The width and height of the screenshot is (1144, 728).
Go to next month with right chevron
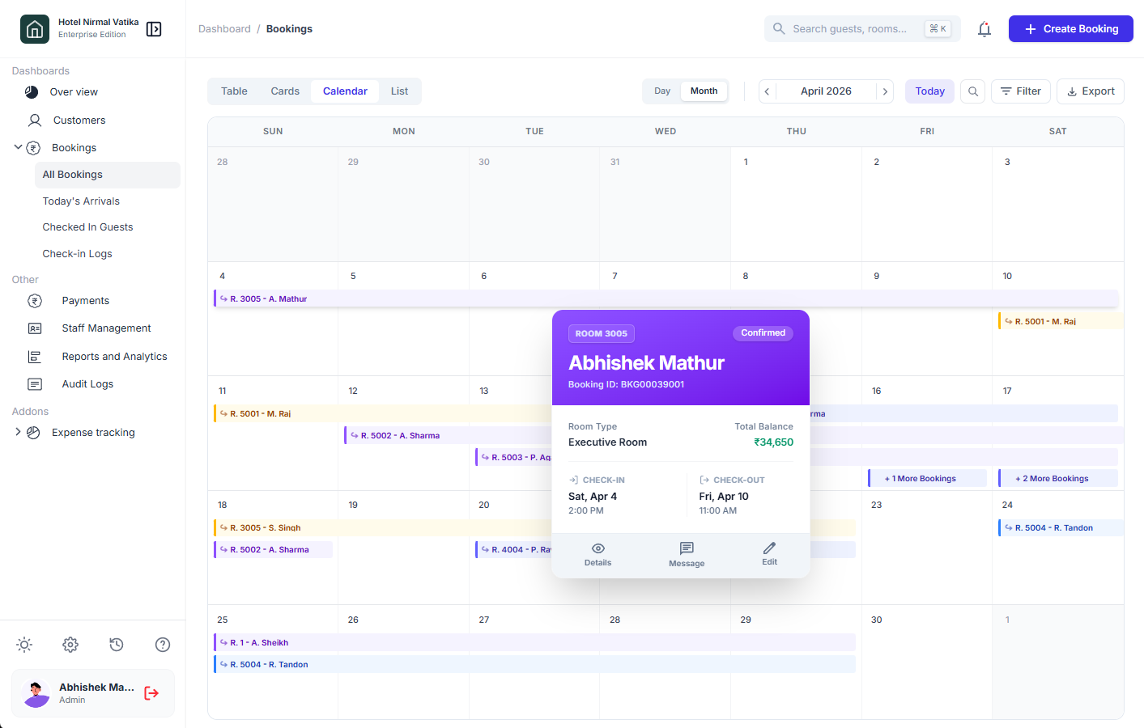pyautogui.click(x=885, y=91)
